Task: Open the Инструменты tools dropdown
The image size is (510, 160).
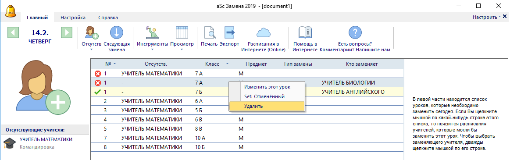Action: tap(152, 39)
